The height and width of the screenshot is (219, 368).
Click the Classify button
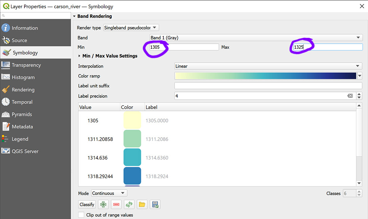87,204
